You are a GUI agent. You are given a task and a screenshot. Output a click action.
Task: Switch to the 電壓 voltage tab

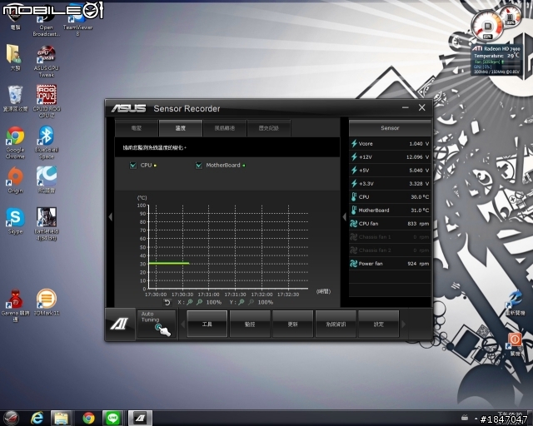[x=137, y=128]
